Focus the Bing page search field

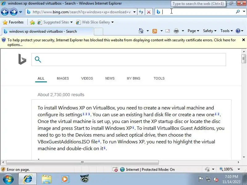[x=128, y=60]
